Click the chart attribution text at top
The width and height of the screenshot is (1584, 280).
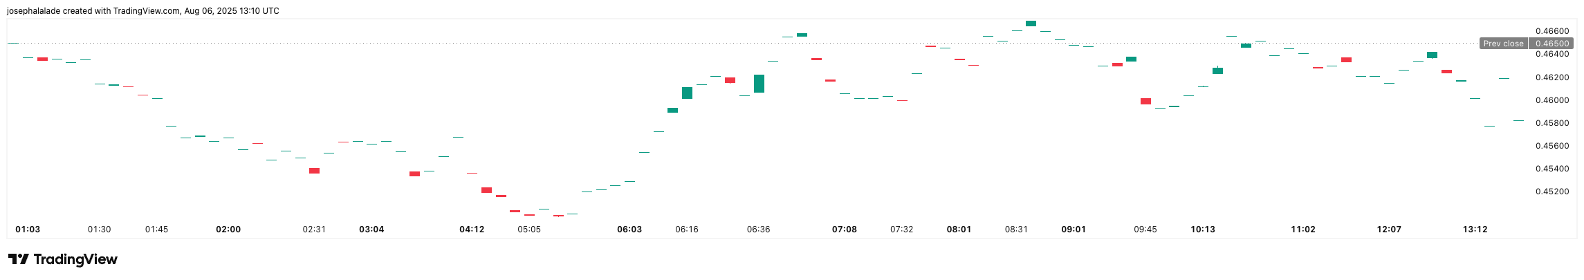pos(143,11)
